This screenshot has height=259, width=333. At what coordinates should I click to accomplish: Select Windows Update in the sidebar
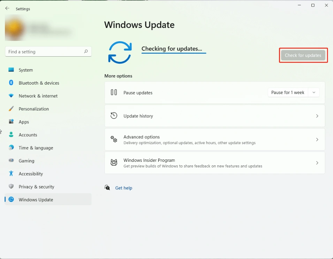pyautogui.click(x=36, y=200)
